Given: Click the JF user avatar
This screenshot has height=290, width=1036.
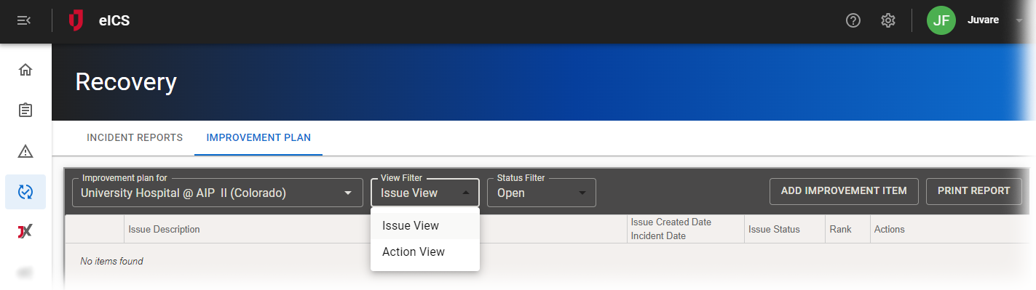Looking at the screenshot, I should [941, 20].
